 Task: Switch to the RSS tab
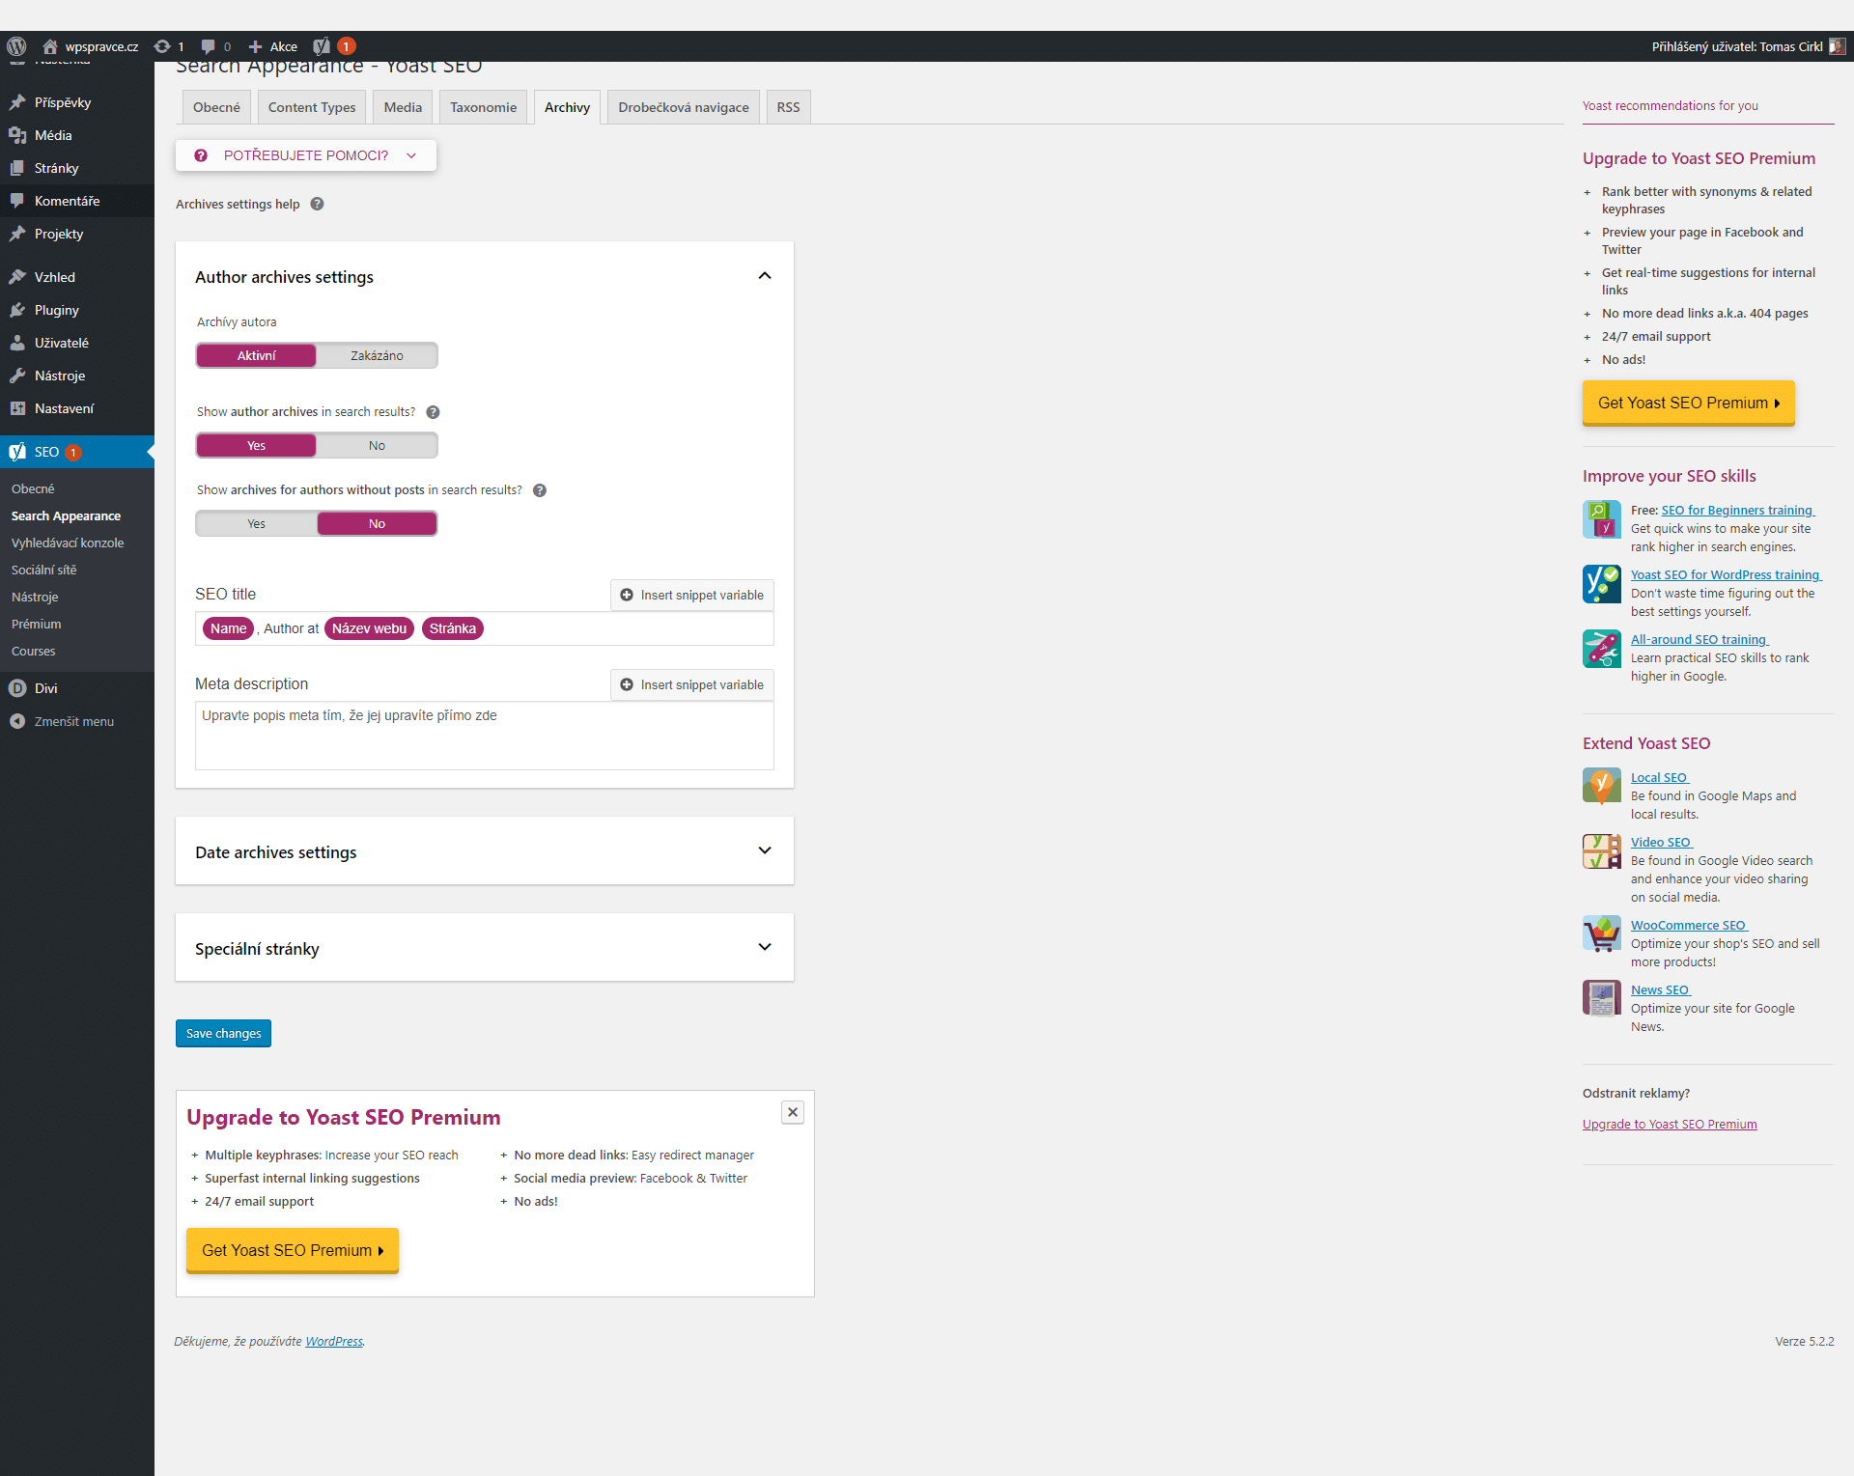click(788, 107)
